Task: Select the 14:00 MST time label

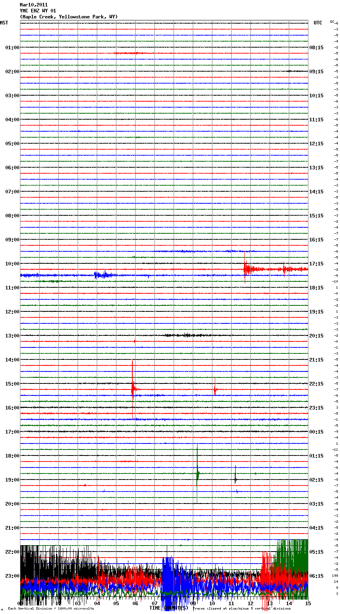Action: pyautogui.click(x=12, y=360)
